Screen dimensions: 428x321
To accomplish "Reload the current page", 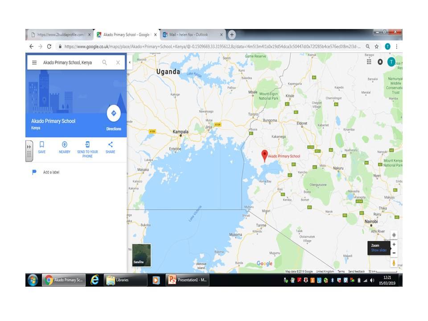I will point(49,46).
